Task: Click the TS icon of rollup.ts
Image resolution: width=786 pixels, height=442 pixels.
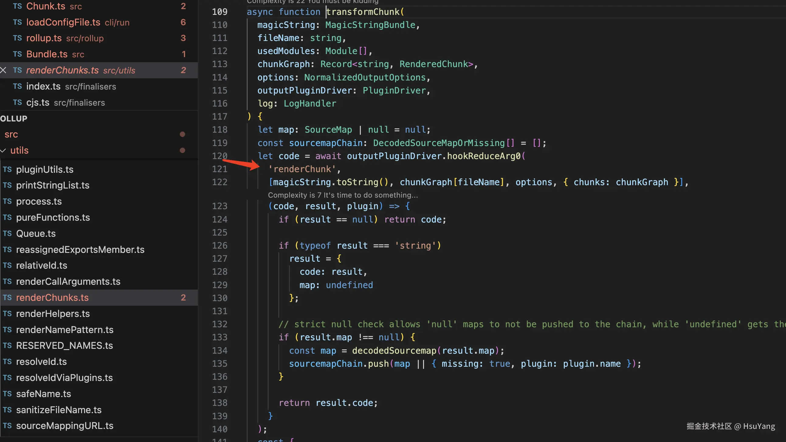Action: click(x=17, y=38)
